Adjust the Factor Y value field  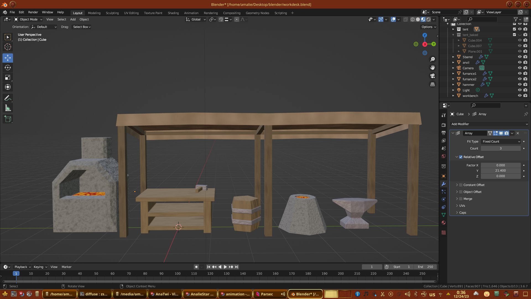(x=501, y=171)
